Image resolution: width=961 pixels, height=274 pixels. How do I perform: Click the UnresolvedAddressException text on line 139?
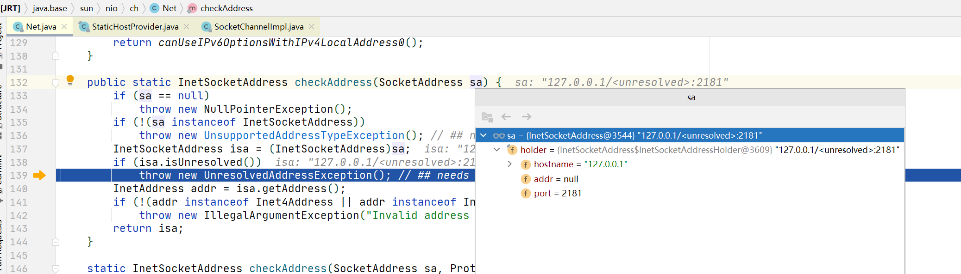coord(288,175)
